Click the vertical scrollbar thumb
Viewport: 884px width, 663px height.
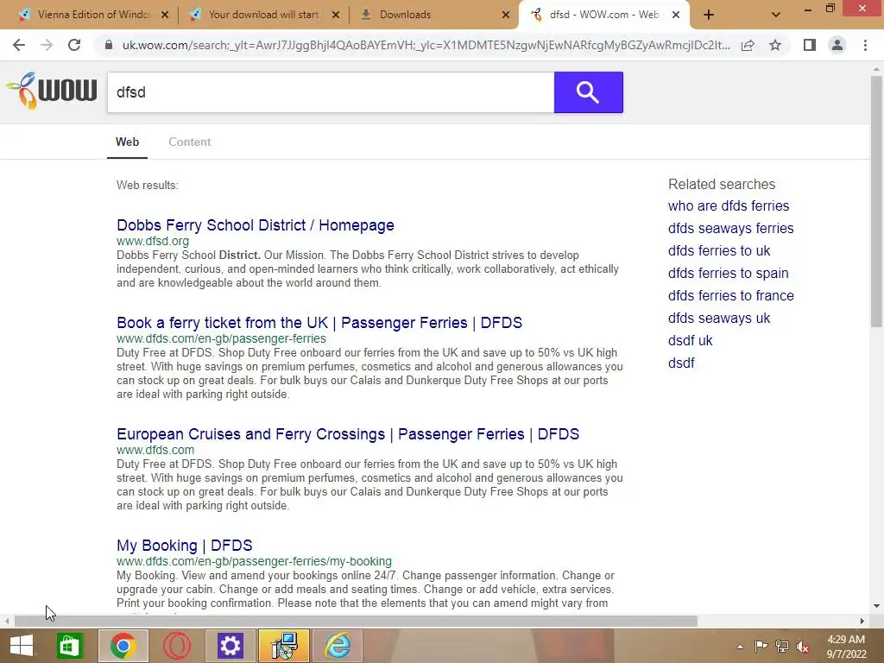876,200
